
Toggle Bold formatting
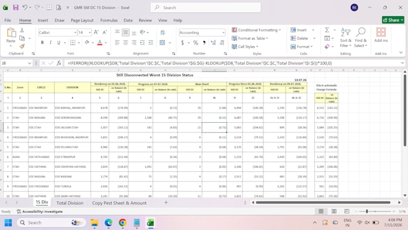coord(42,43)
